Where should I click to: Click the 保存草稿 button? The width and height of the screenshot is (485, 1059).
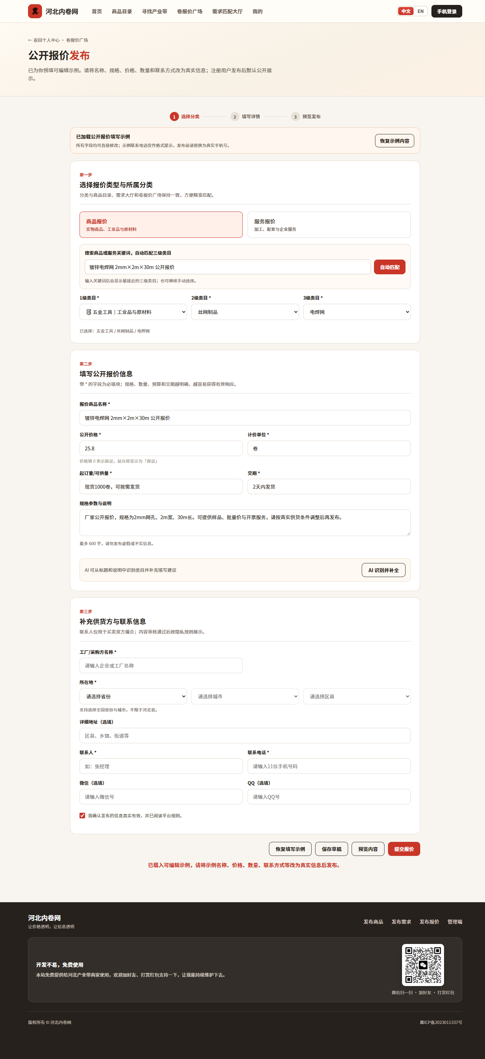click(332, 849)
